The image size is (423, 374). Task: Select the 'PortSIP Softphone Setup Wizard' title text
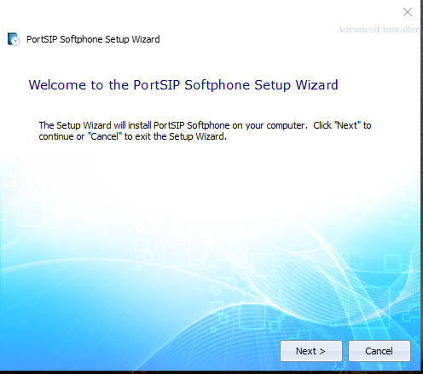93,39
